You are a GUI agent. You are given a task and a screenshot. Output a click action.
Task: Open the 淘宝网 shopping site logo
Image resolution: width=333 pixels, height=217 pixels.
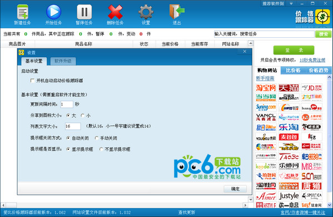click(x=266, y=88)
